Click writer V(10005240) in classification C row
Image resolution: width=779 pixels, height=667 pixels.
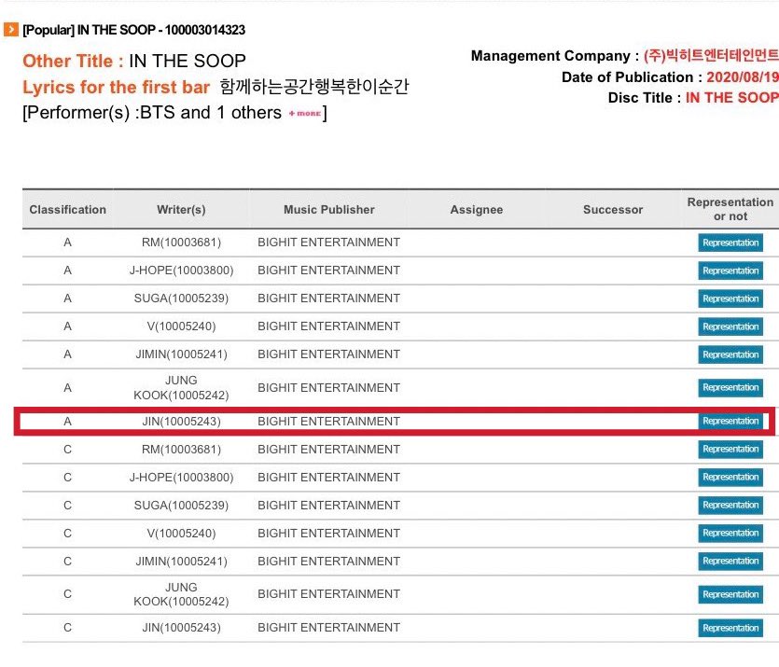tap(181, 534)
